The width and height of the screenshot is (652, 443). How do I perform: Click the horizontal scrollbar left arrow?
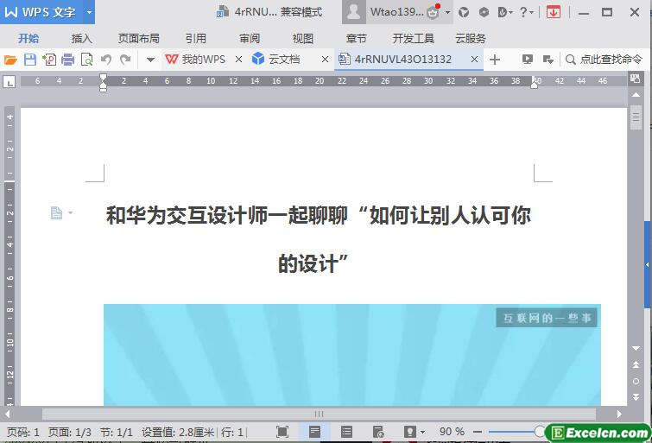[7, 414]
